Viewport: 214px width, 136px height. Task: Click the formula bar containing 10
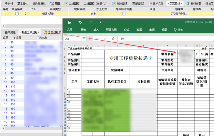166,39
